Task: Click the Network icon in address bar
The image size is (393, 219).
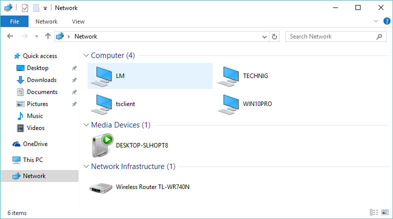Action: (60, 36)
